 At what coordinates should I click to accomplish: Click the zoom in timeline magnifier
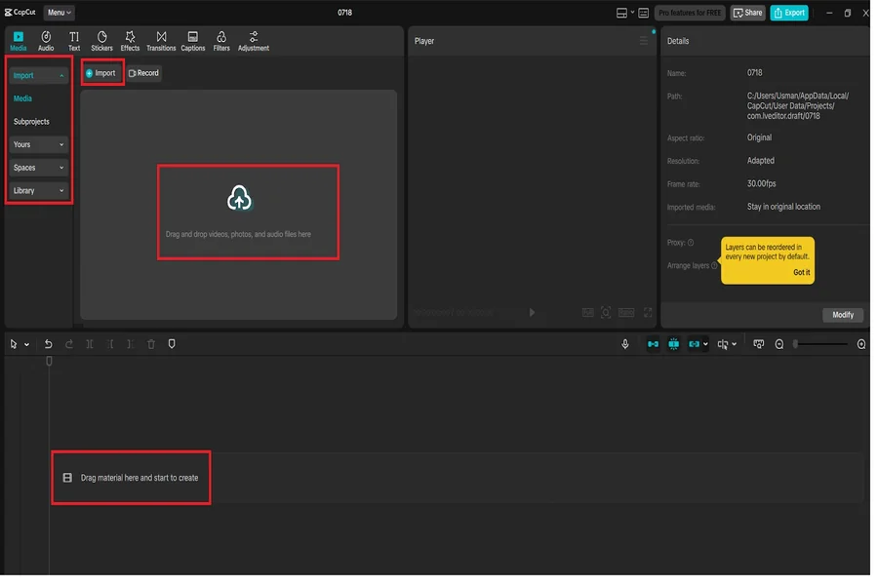point(861,344)
